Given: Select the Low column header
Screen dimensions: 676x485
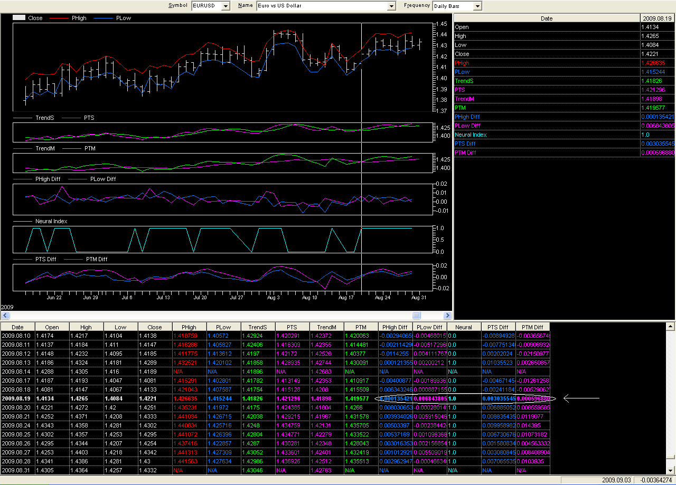Looking at the screenshot, I should point(121,327).
